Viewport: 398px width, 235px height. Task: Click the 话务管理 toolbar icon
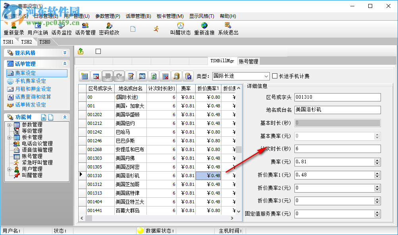(85, 28)
